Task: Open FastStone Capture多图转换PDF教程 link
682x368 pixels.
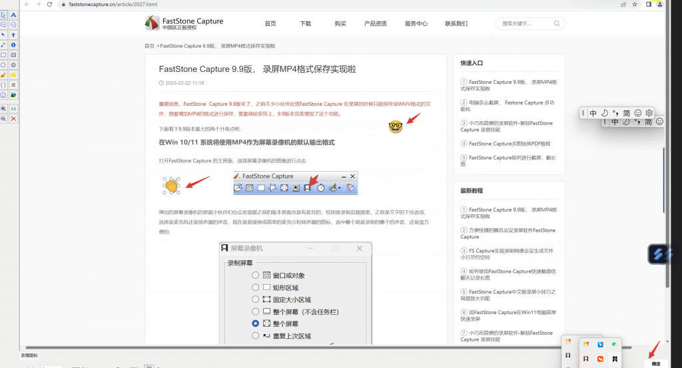Action: pos(506,144)
